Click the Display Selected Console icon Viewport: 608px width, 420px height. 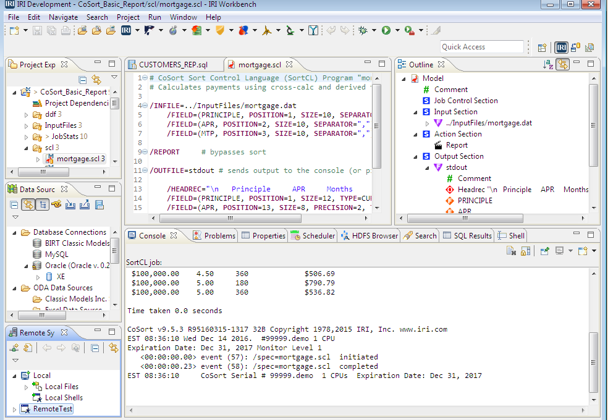560,251
